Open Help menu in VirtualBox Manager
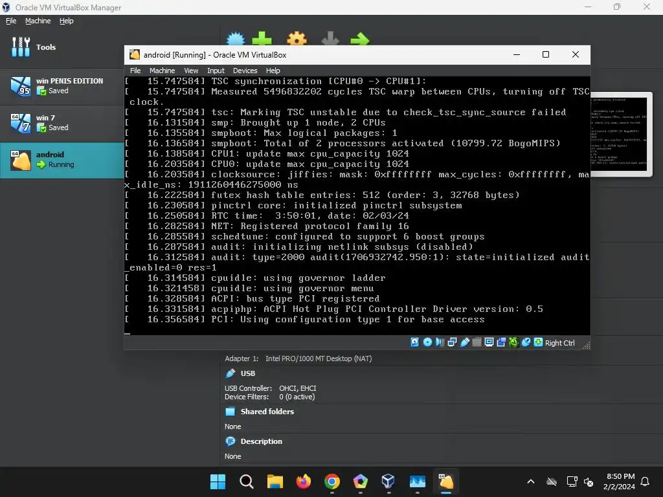 point(66,21)
